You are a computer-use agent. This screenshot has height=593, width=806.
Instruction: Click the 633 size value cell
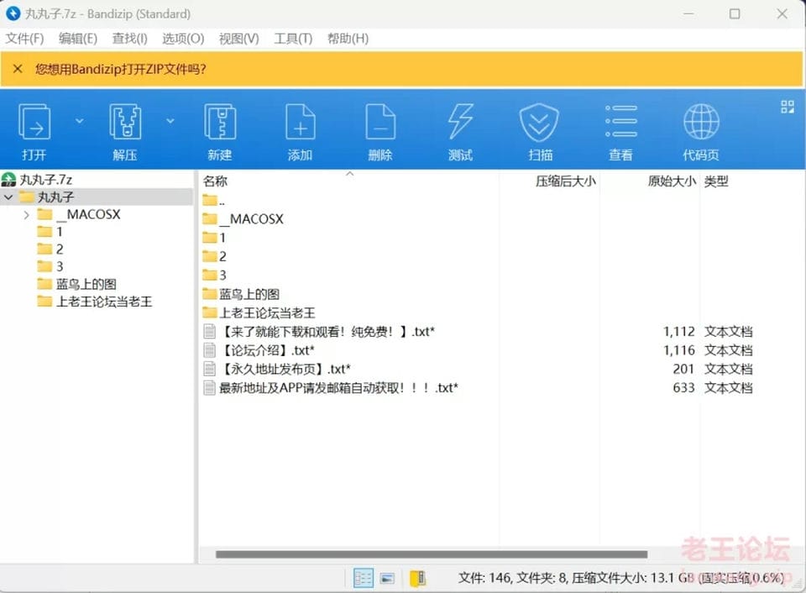click(x=683, y=388)
